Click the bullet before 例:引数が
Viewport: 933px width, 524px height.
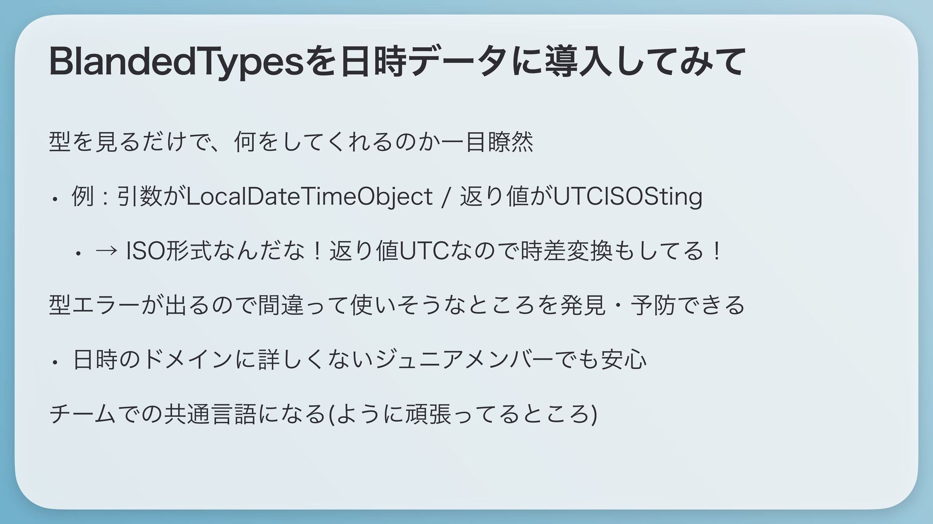point(56,198)
